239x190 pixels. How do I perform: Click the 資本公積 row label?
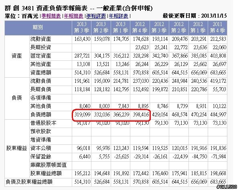click(x=41, y=148)
